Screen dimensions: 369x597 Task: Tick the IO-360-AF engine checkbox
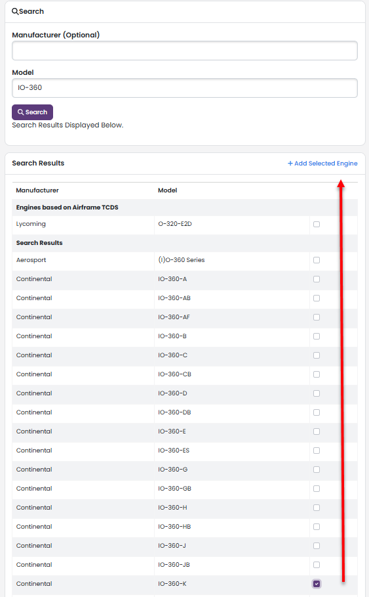pyautogui.click(x=317, y=317)
